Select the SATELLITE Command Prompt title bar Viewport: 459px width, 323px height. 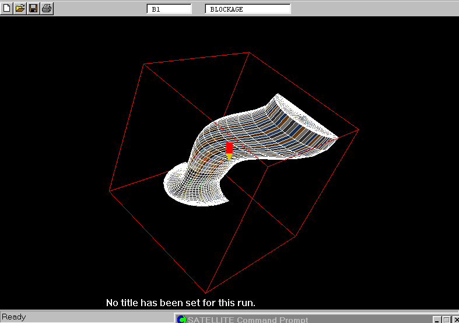[x=292, y=319]
